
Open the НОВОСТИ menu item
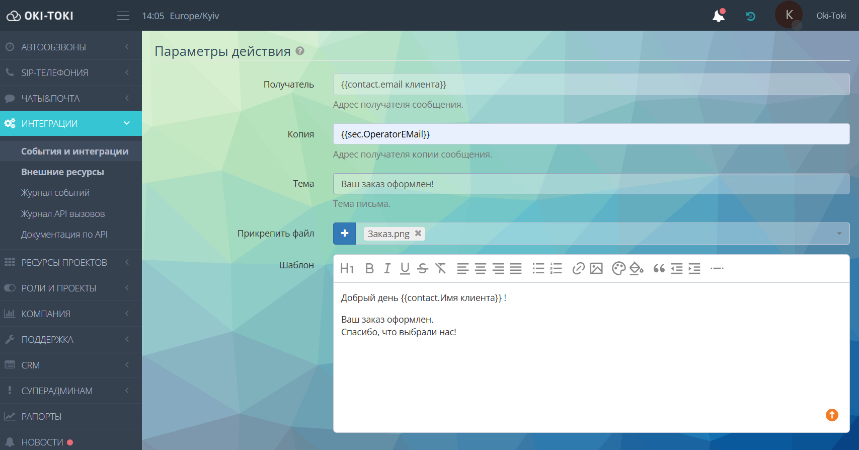71,442
